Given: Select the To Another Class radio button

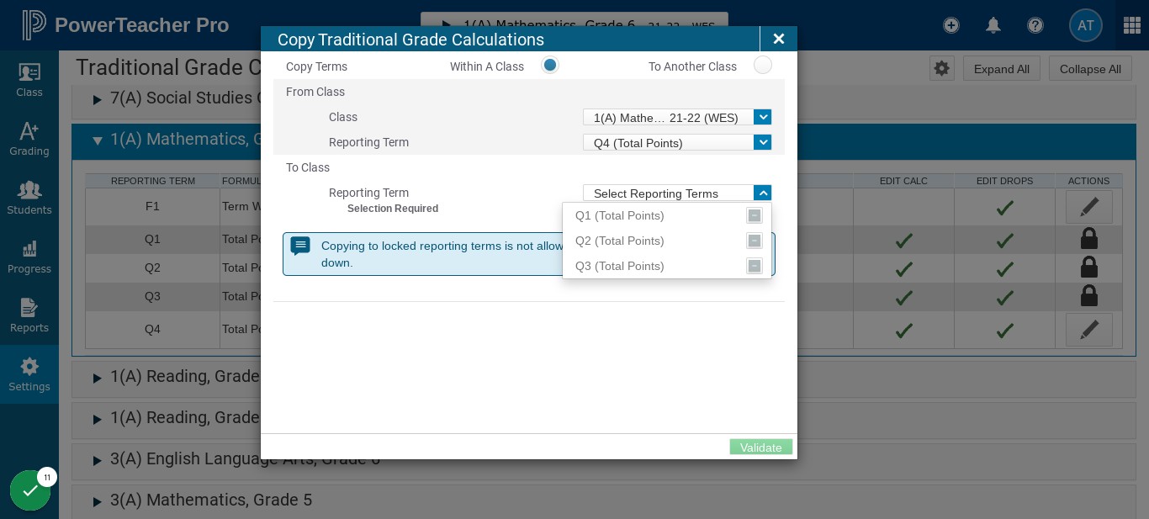Looking at the screenshot, I should pos(763,65).
